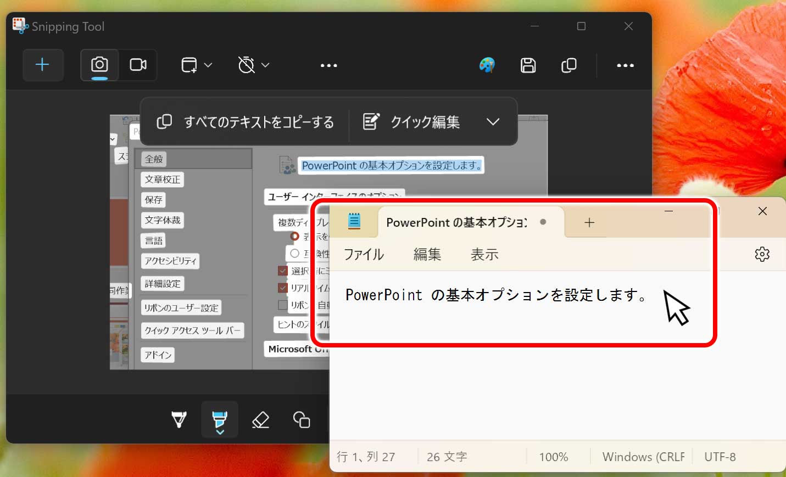Select the ballpoint pen tool
Viewport: 786px width, 477px height.
pos(179,420)
